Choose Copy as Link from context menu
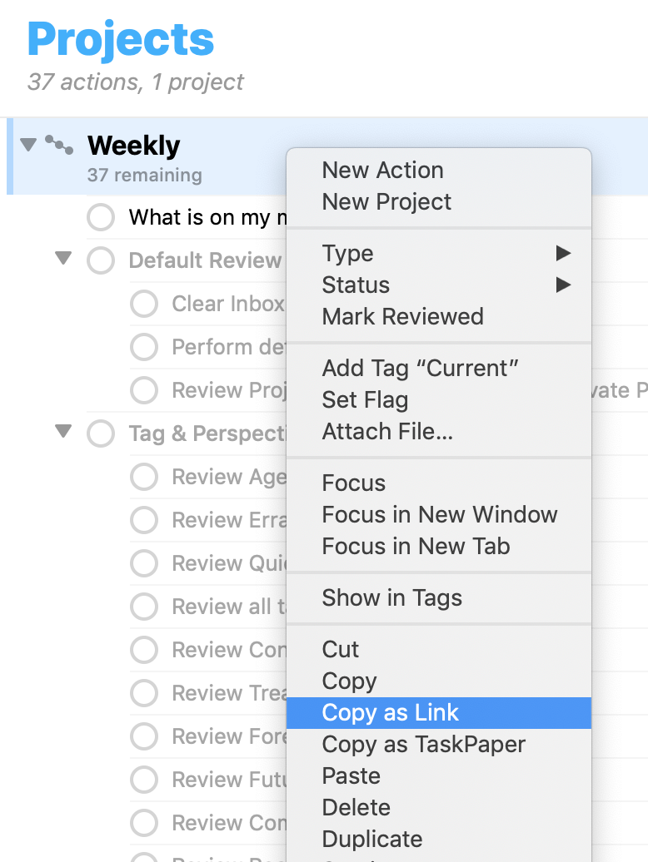 tap(391, 713)
